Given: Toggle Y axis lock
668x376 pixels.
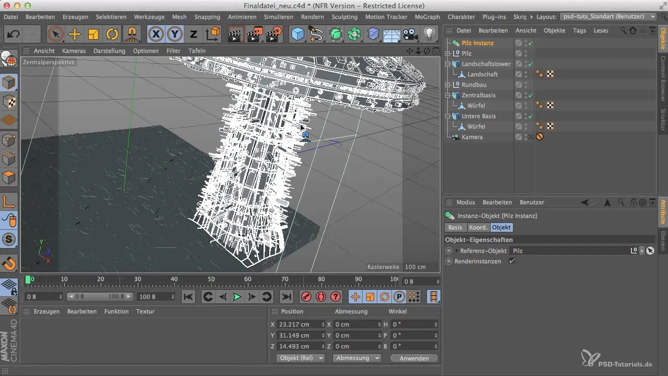Looking at the screenshot, I should point(175,35).
